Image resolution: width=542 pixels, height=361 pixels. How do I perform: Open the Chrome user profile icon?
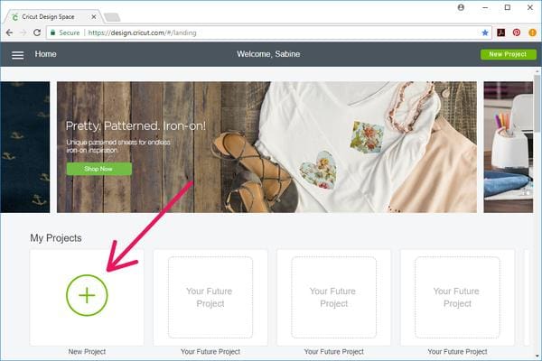[x=461, y=7]
